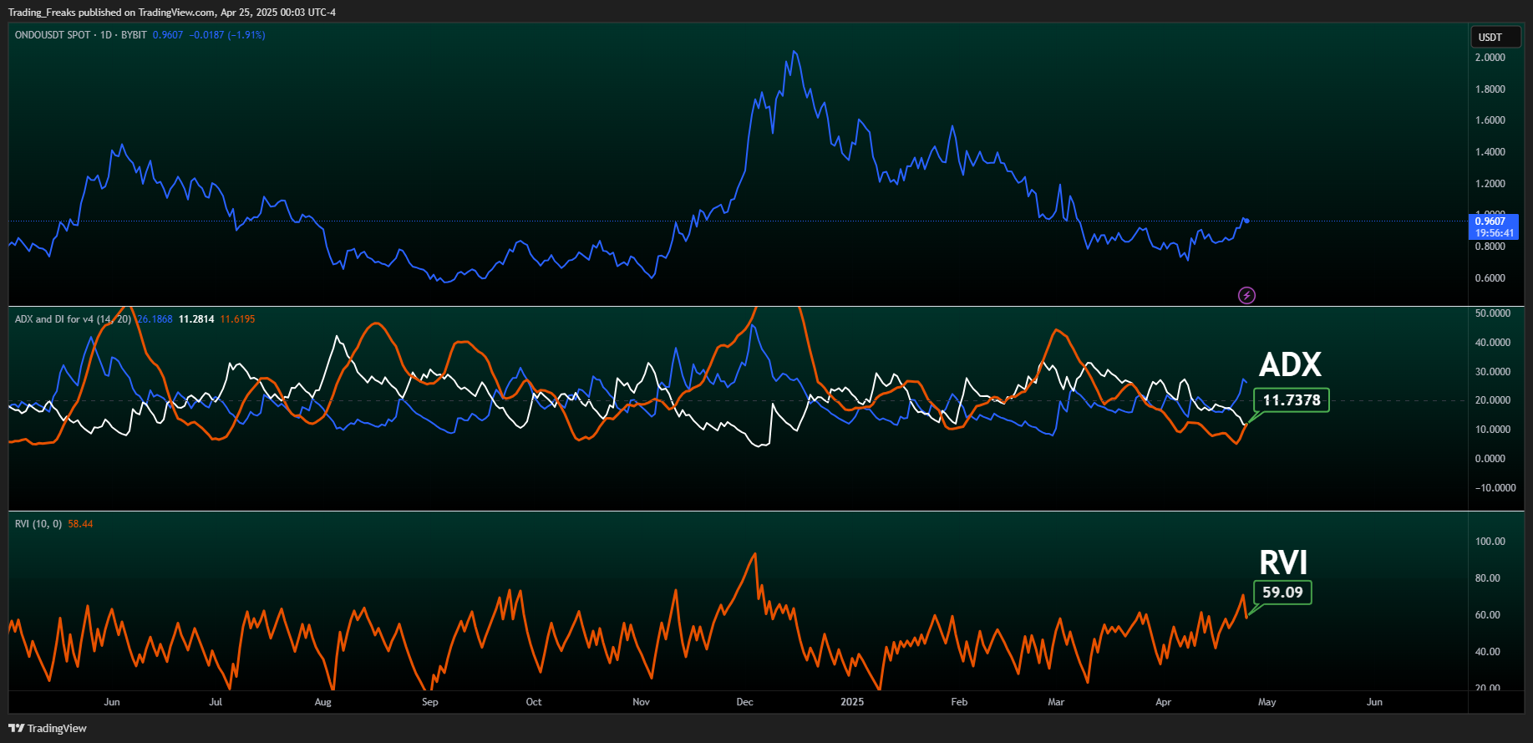This screenshot has height=743, width=1533.
Task: Click the 100.00 RVI scale label
Action: point(1490,542)
